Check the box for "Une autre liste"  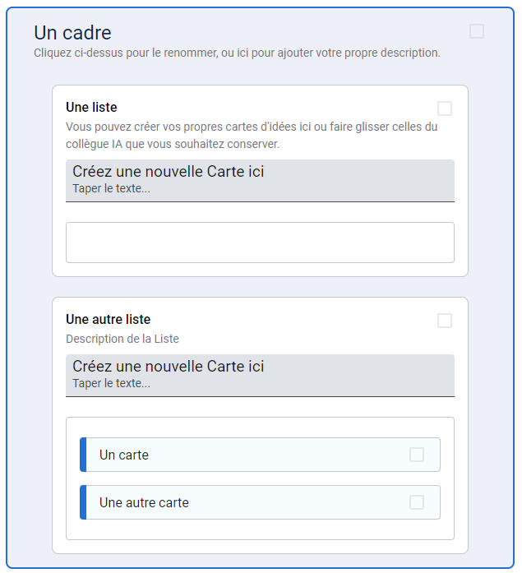[445, 321]
